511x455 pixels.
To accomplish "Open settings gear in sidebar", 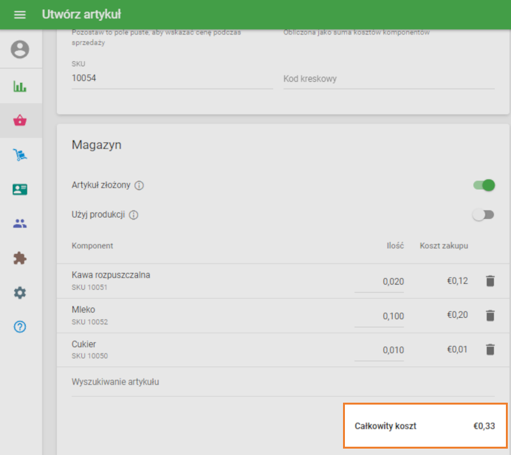I will coord(20,293).
